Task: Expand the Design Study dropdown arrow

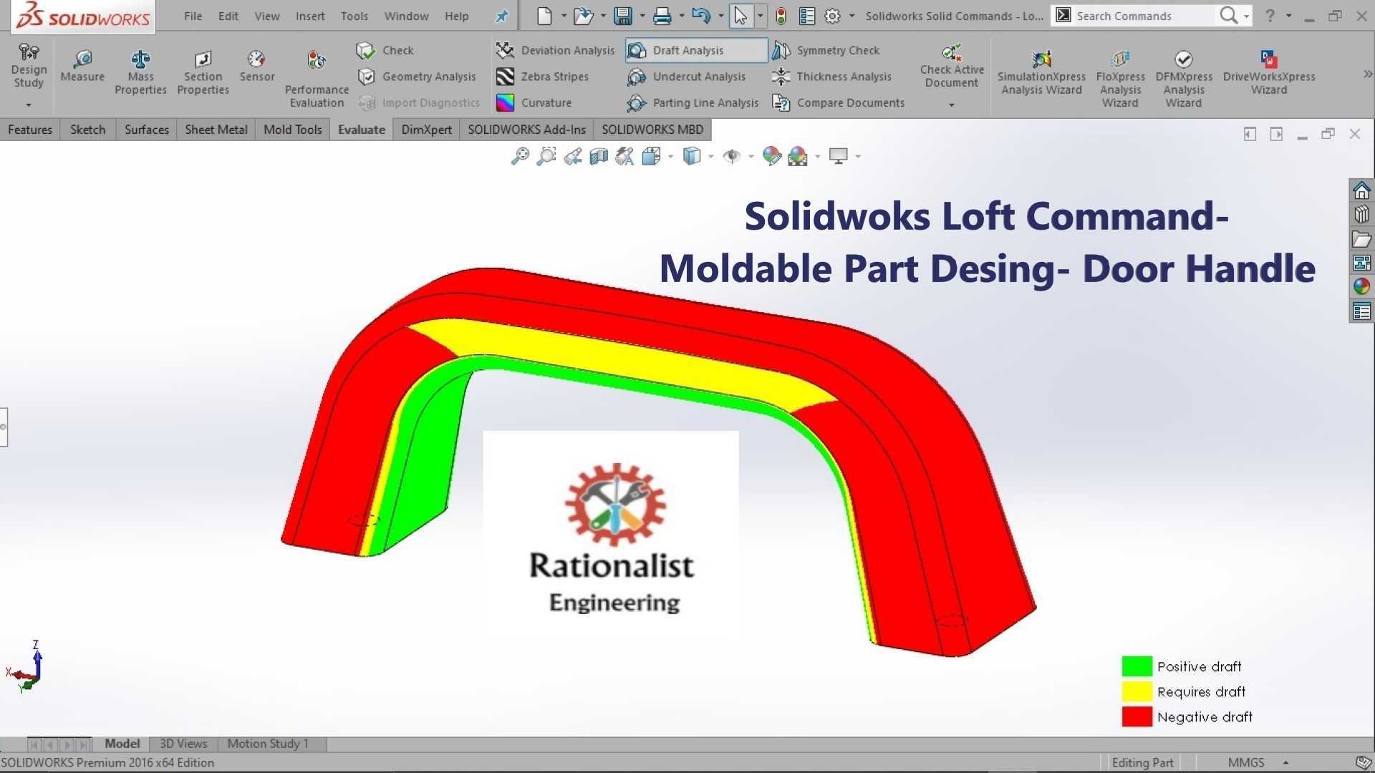Action: pyautogui.click(x=29, y=105)
